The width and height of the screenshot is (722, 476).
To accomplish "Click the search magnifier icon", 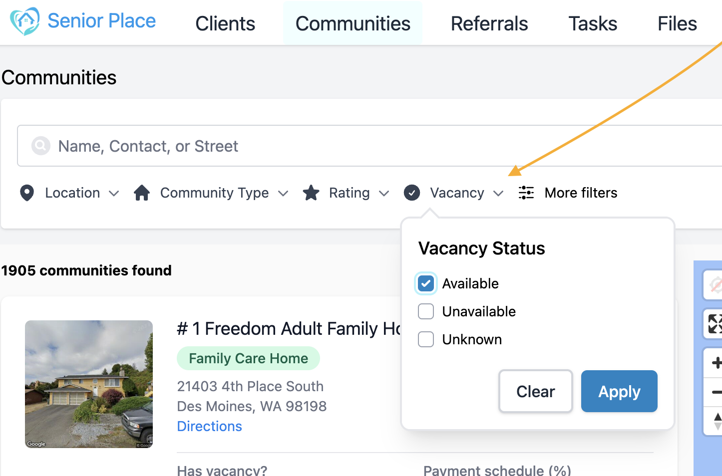I will point(41,146).
